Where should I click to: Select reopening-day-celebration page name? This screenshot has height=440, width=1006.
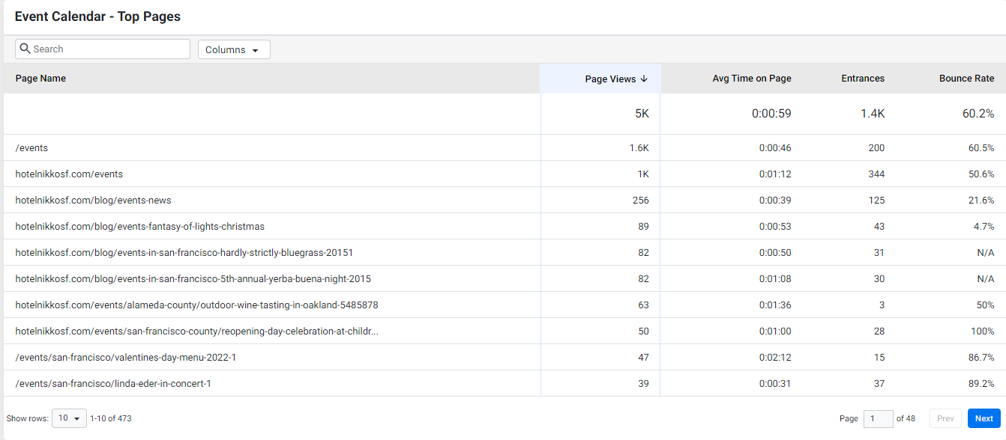pos(196,331)
